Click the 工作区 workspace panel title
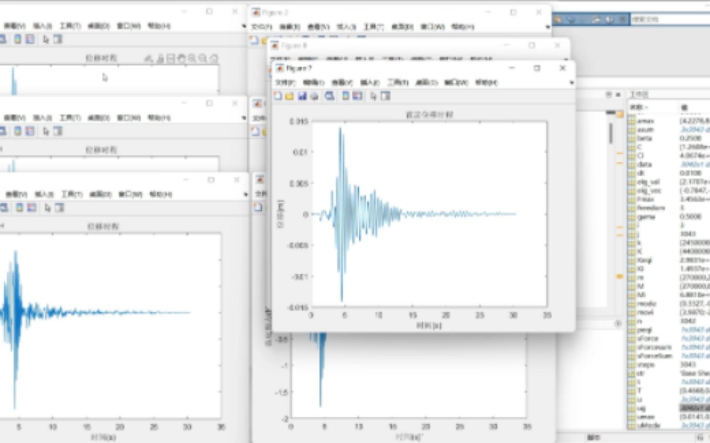 point(639,95)
